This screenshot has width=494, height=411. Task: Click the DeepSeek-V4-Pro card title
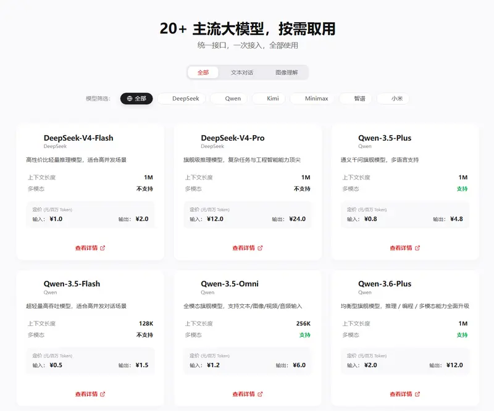click(x=233, y=138)
